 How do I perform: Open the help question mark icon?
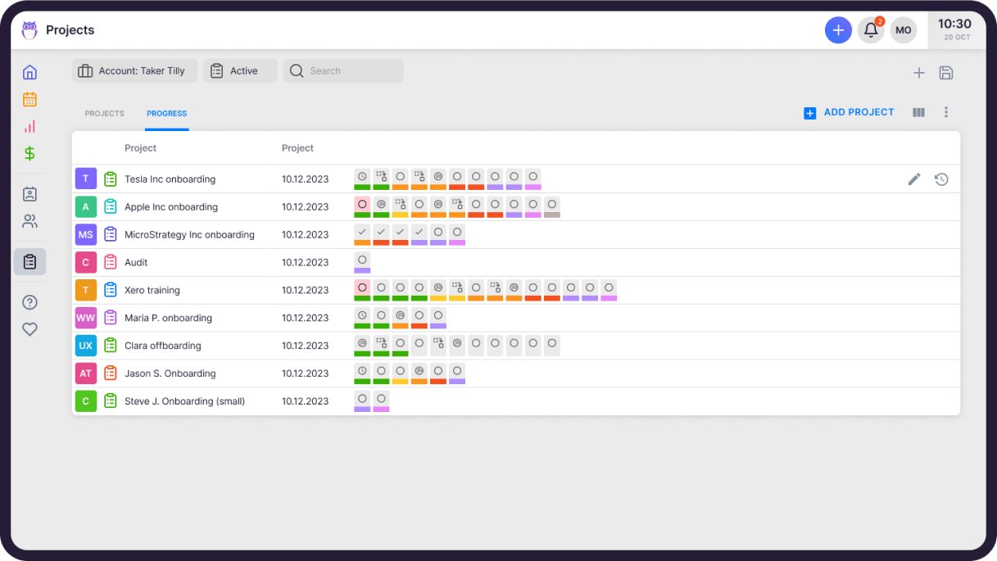pos(29,302)
